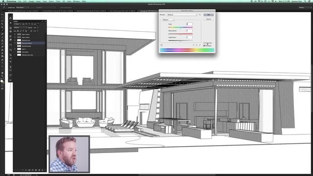
Task: Toggle the layer filtering switch in Layers panel
Action: 38,24
